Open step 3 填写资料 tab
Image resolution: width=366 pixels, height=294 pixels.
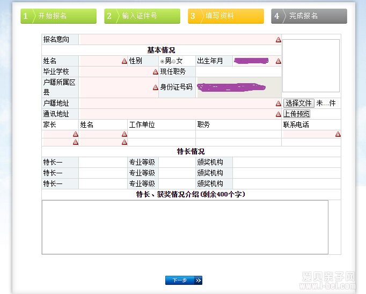coord(226,16)
